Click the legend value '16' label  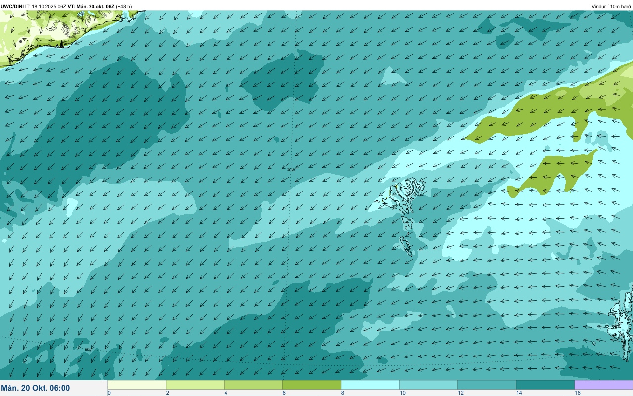[x=577, y=393]
